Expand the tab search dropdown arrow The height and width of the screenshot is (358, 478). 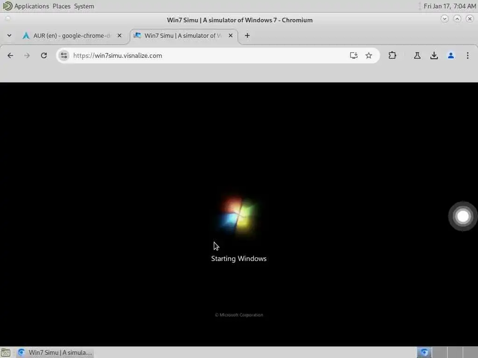[9, 35]
